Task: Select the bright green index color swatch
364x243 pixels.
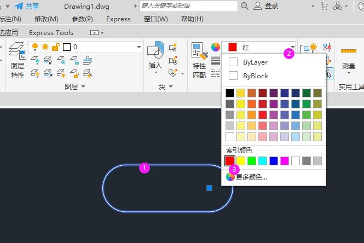Action: point(252,161)
